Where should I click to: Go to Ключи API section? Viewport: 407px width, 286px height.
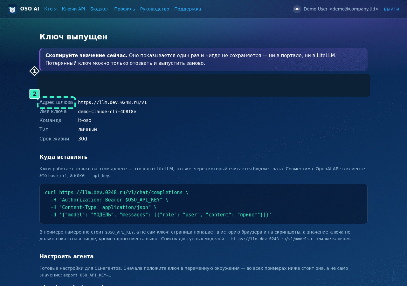(73, 9)
